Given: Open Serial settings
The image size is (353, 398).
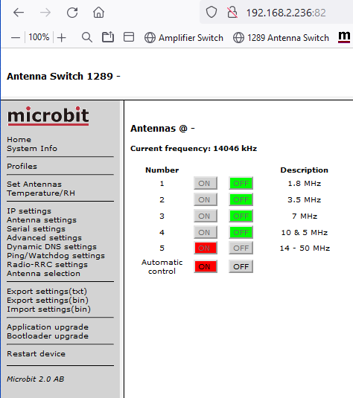Looking at the screenshot, I should 36,228.
